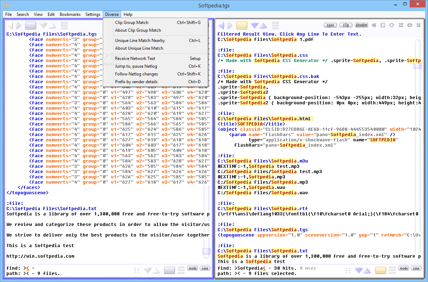This screenshot has width=428, height=282.
Task: Open the Settings menu
Action: [93, 14]
